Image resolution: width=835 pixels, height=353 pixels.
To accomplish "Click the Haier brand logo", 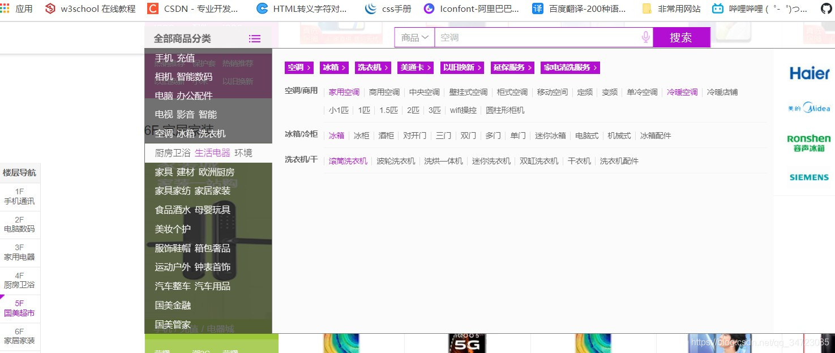I will 809,73.
